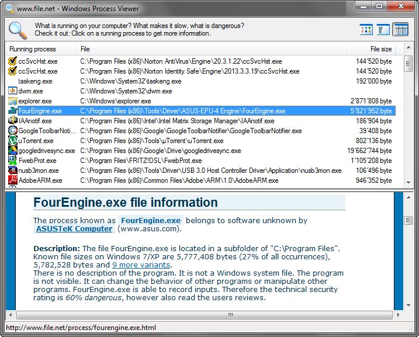Screen dimensions: 419x337
Task: Open the '9 more variants' link
Action: [x=141, y=265]
